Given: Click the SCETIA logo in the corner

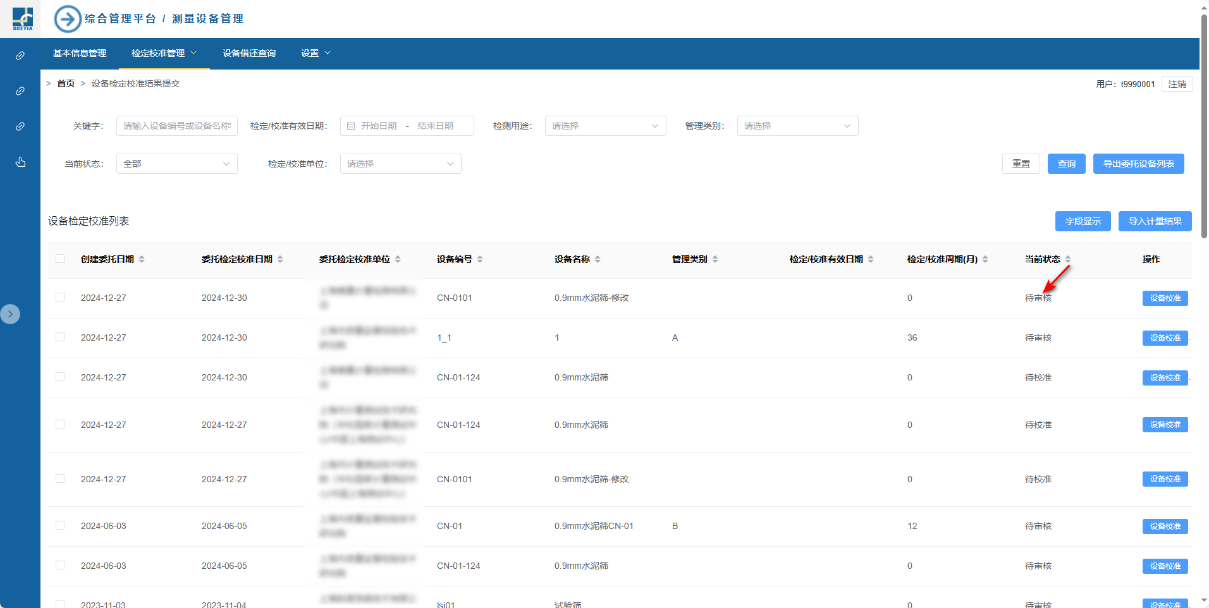Looking at the screenshot, I should coord(23,19).
